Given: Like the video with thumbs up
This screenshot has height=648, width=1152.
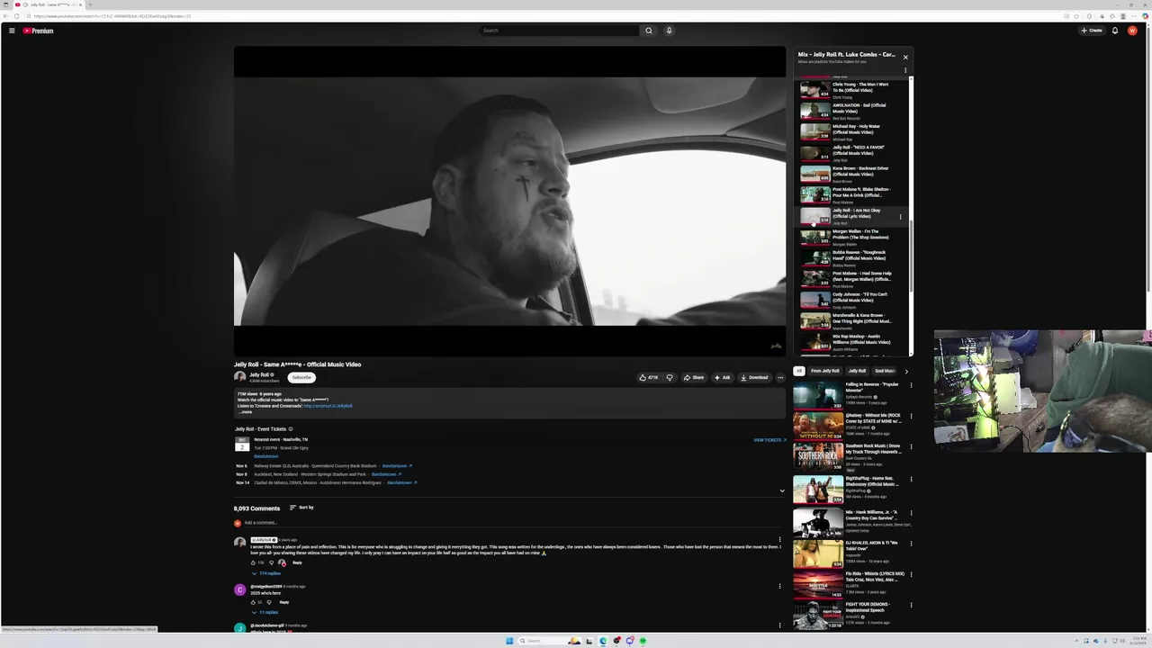Looking at the screenshot, I should (x=649, y=377).
